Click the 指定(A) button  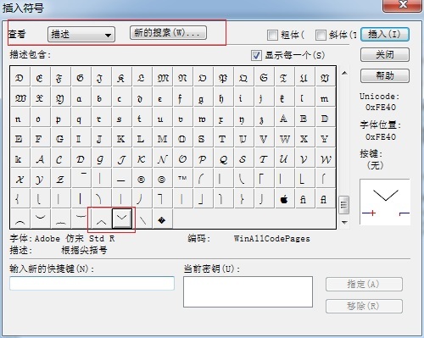[364, 284]
